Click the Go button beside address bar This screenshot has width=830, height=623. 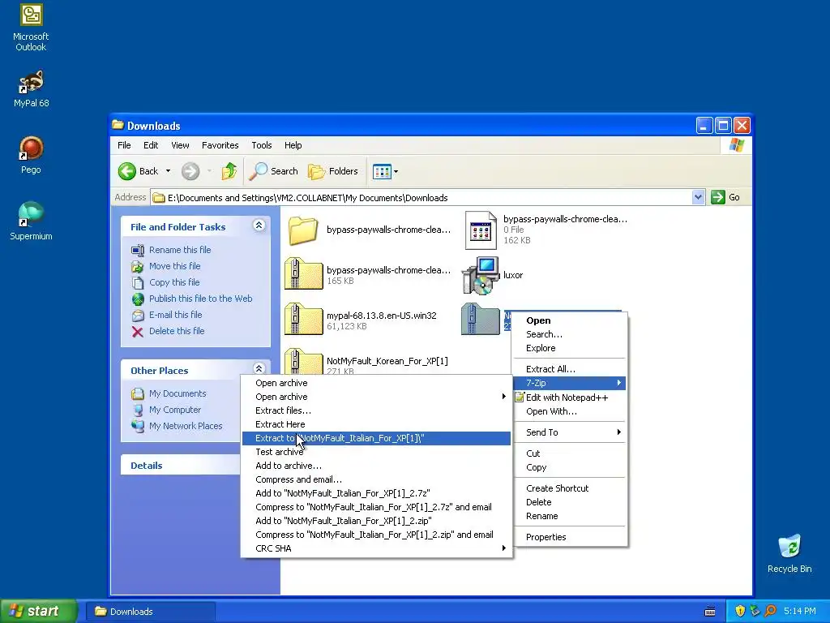click(x=725, y=197)
